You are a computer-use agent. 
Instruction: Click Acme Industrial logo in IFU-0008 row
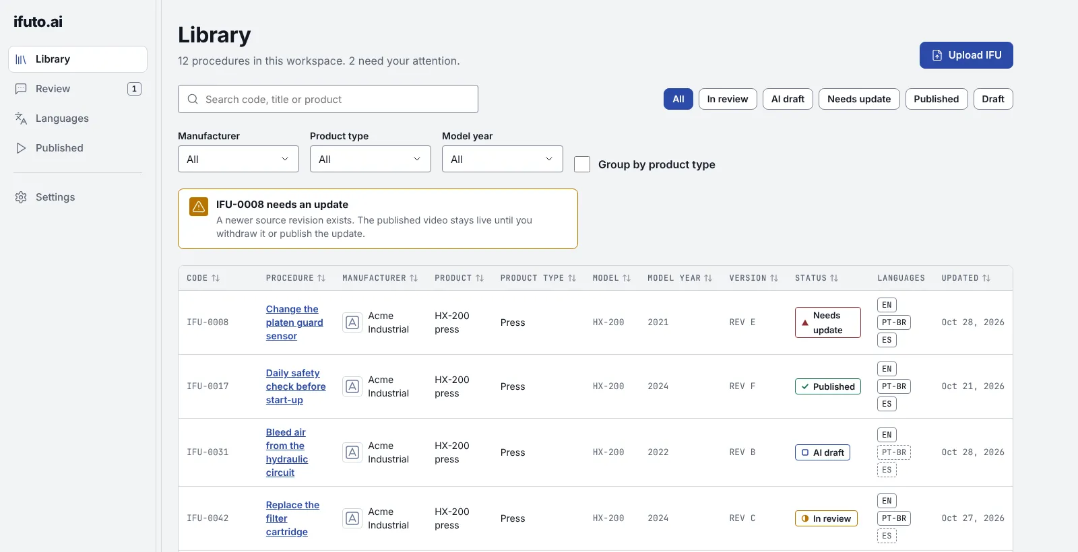tap(352, 322)
